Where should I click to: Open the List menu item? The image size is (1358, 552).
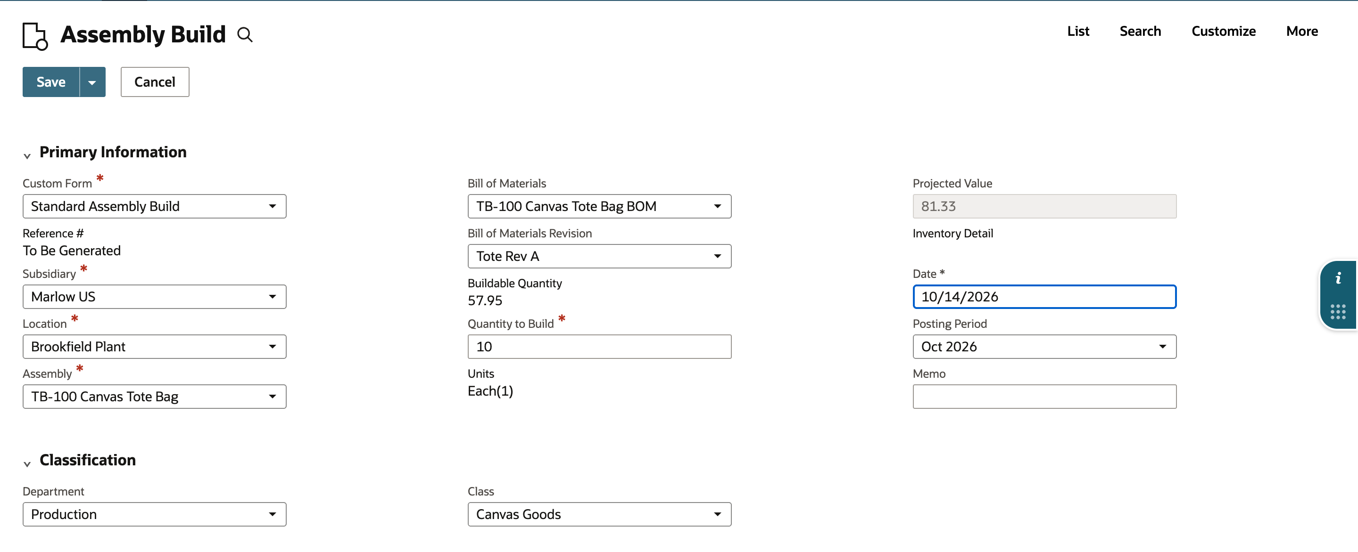pyautogui.click(x=1078, y=31)
